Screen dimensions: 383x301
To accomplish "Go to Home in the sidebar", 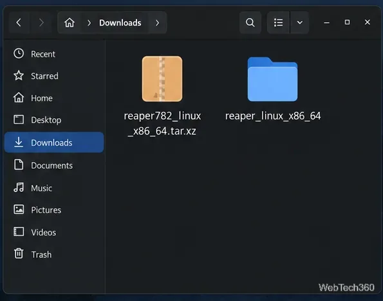I will pos(54,98).
